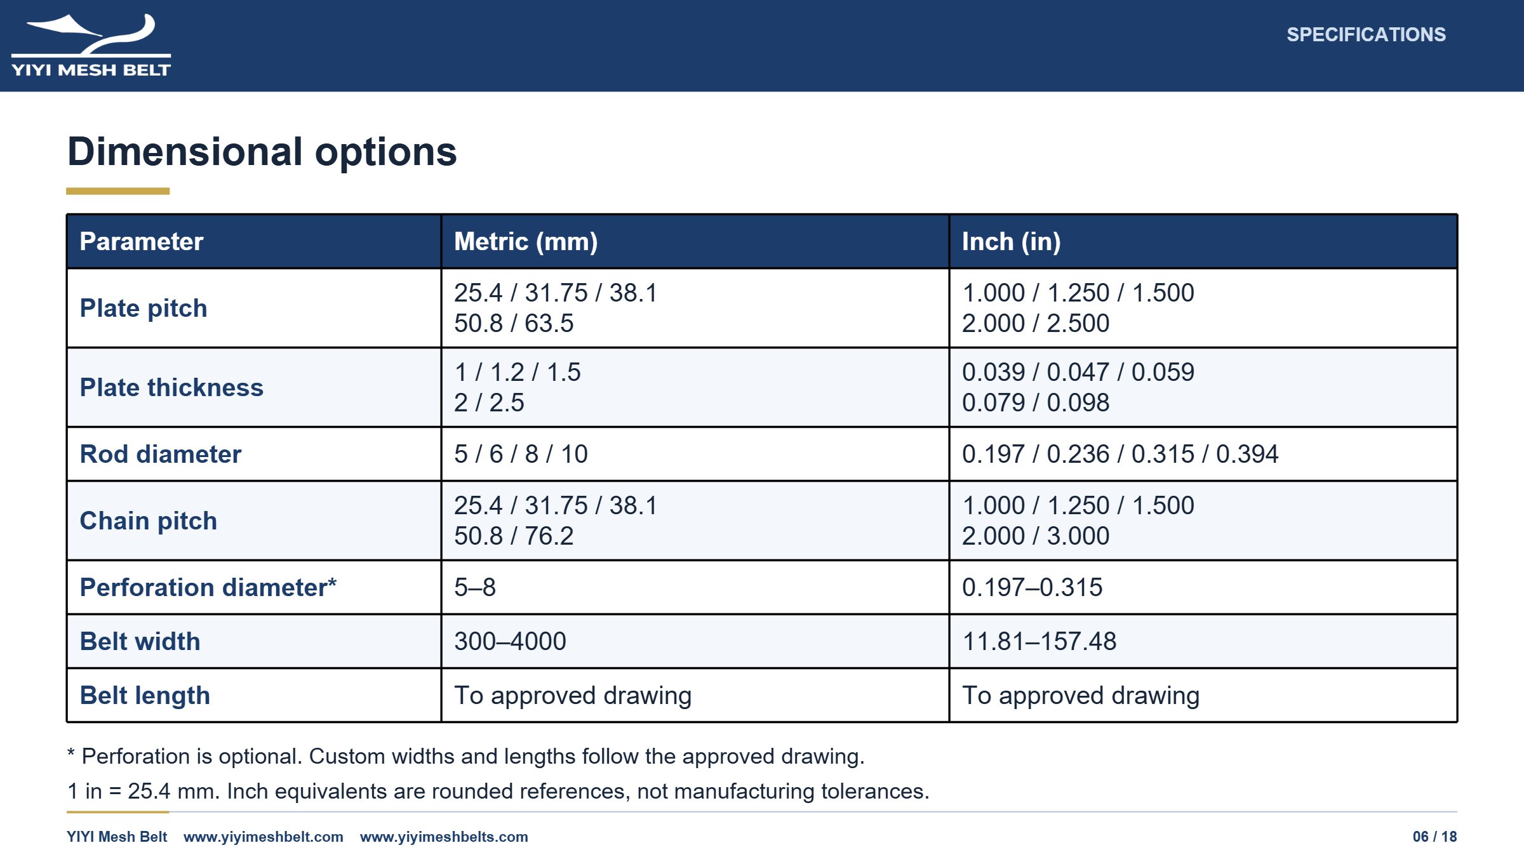Click the Perforation diameter* row label

point(208,587)
